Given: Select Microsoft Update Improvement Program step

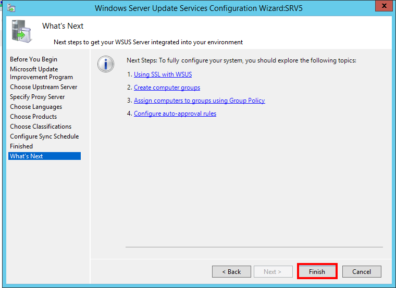Looking at the screenshot, I should [x=41, y=73].
